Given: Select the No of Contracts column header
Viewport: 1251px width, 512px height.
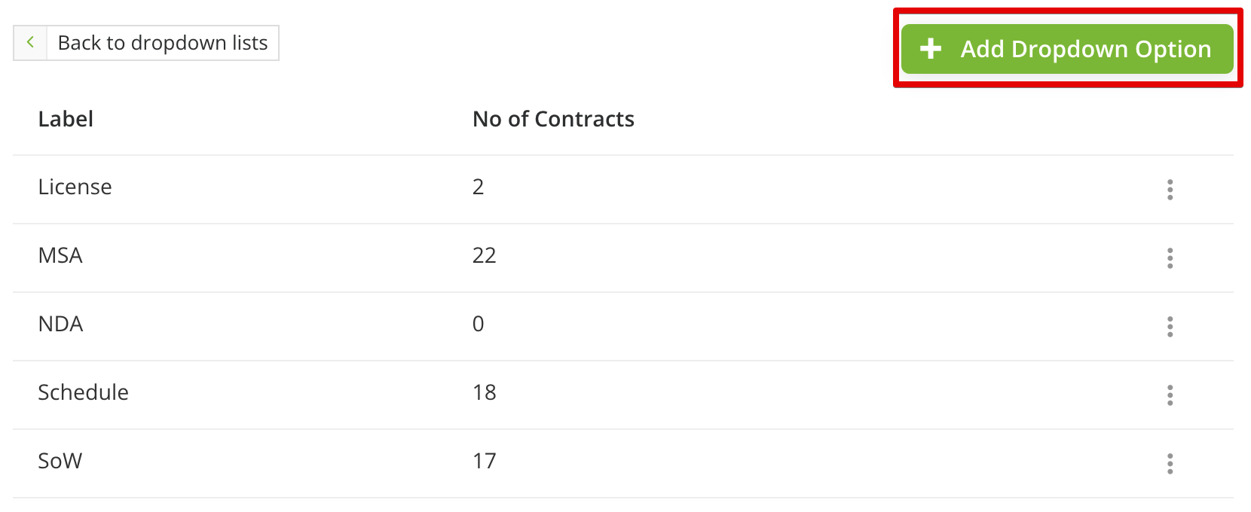Looking at the screenshot, I should pyautogui.click(x=552, y=118).
